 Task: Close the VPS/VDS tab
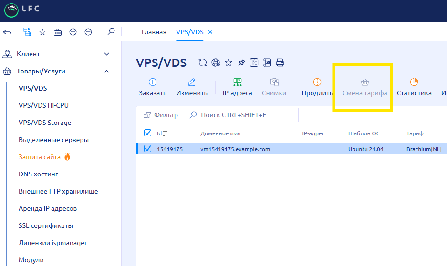coord(210,32)
